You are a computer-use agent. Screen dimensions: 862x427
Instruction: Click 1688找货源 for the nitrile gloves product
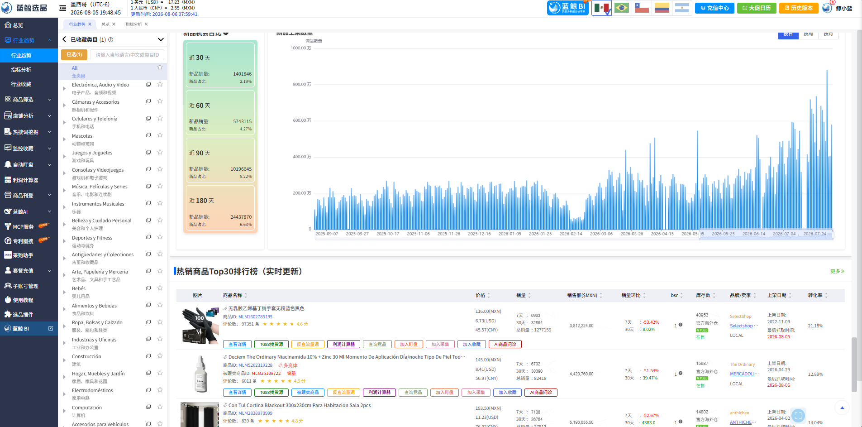click(x=271, y=344)
